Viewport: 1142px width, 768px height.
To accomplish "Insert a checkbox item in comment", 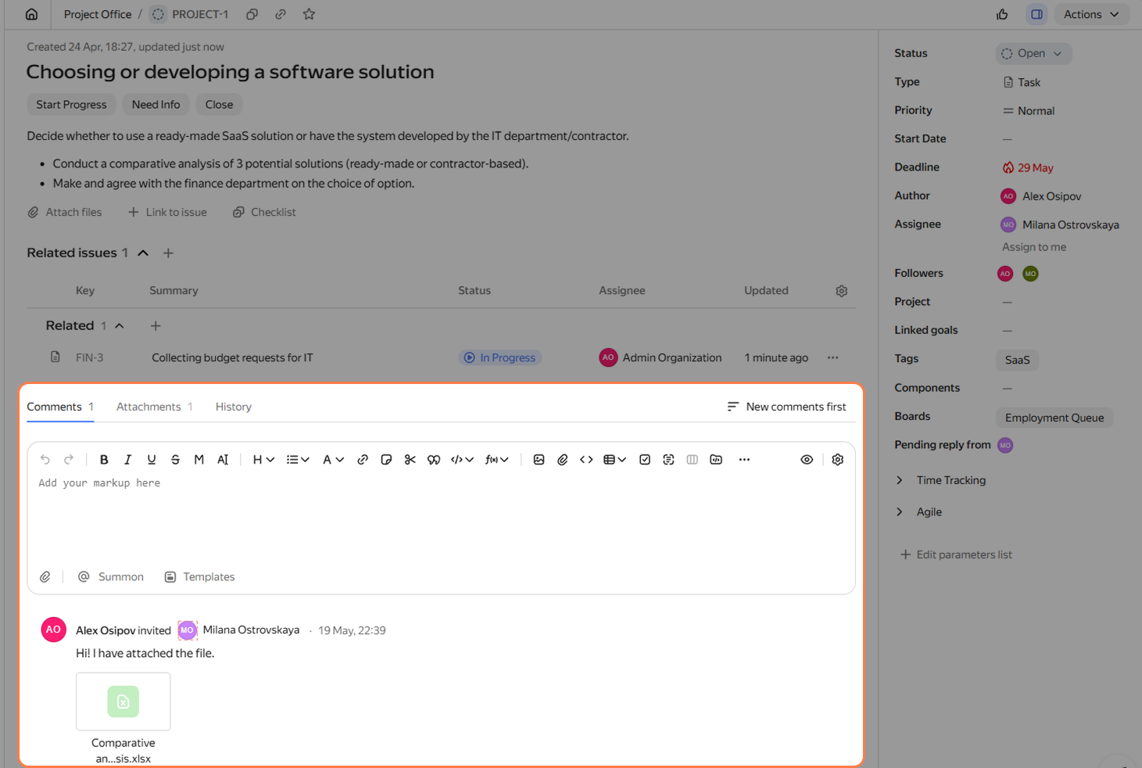I will coord(645,460).
